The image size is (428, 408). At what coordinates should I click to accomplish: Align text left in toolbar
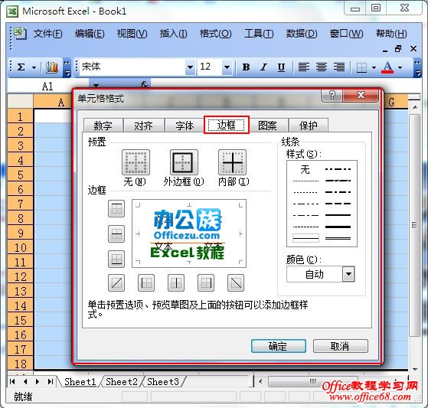point(303,67)
